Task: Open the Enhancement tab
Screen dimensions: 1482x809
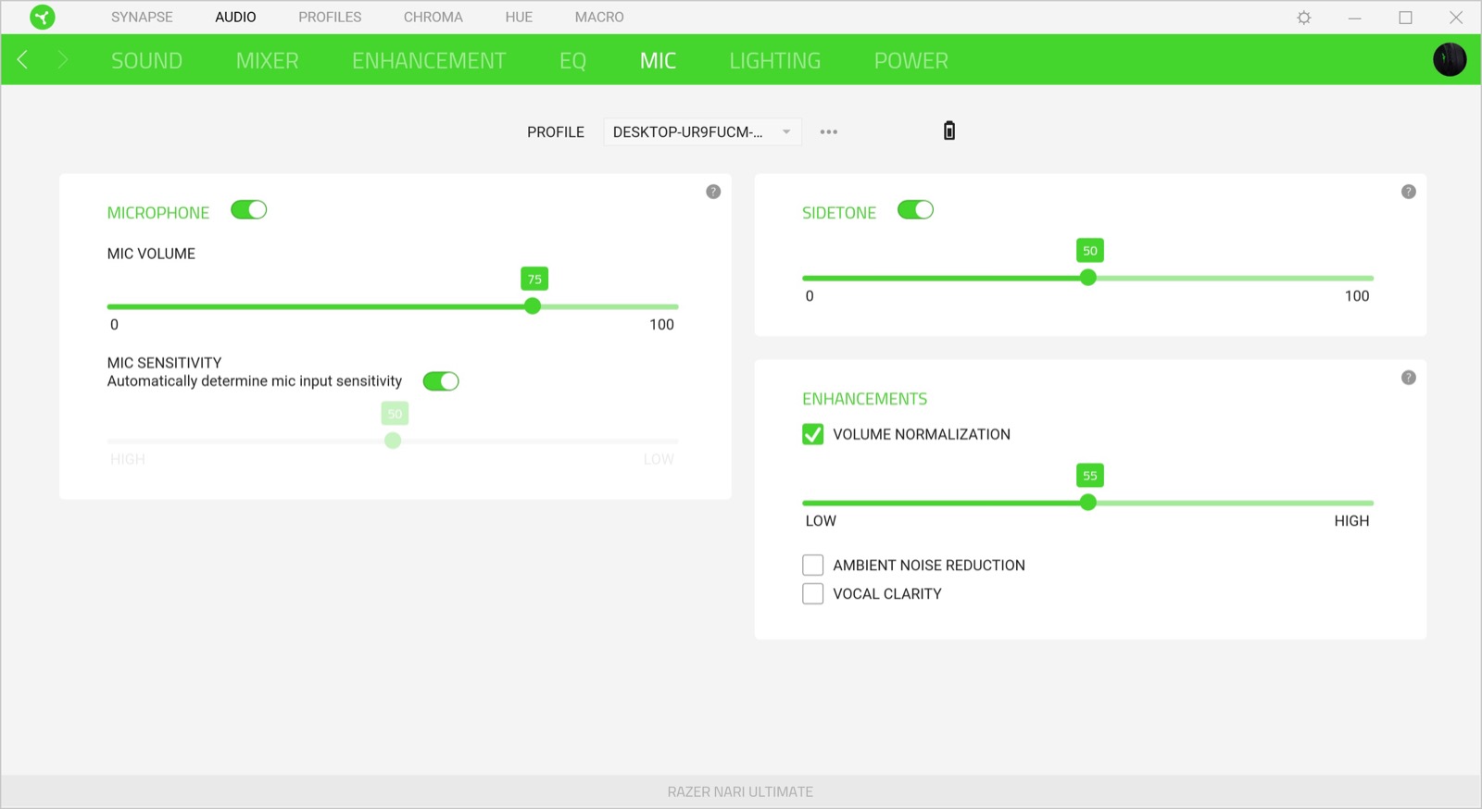Action: coord(429,60)
